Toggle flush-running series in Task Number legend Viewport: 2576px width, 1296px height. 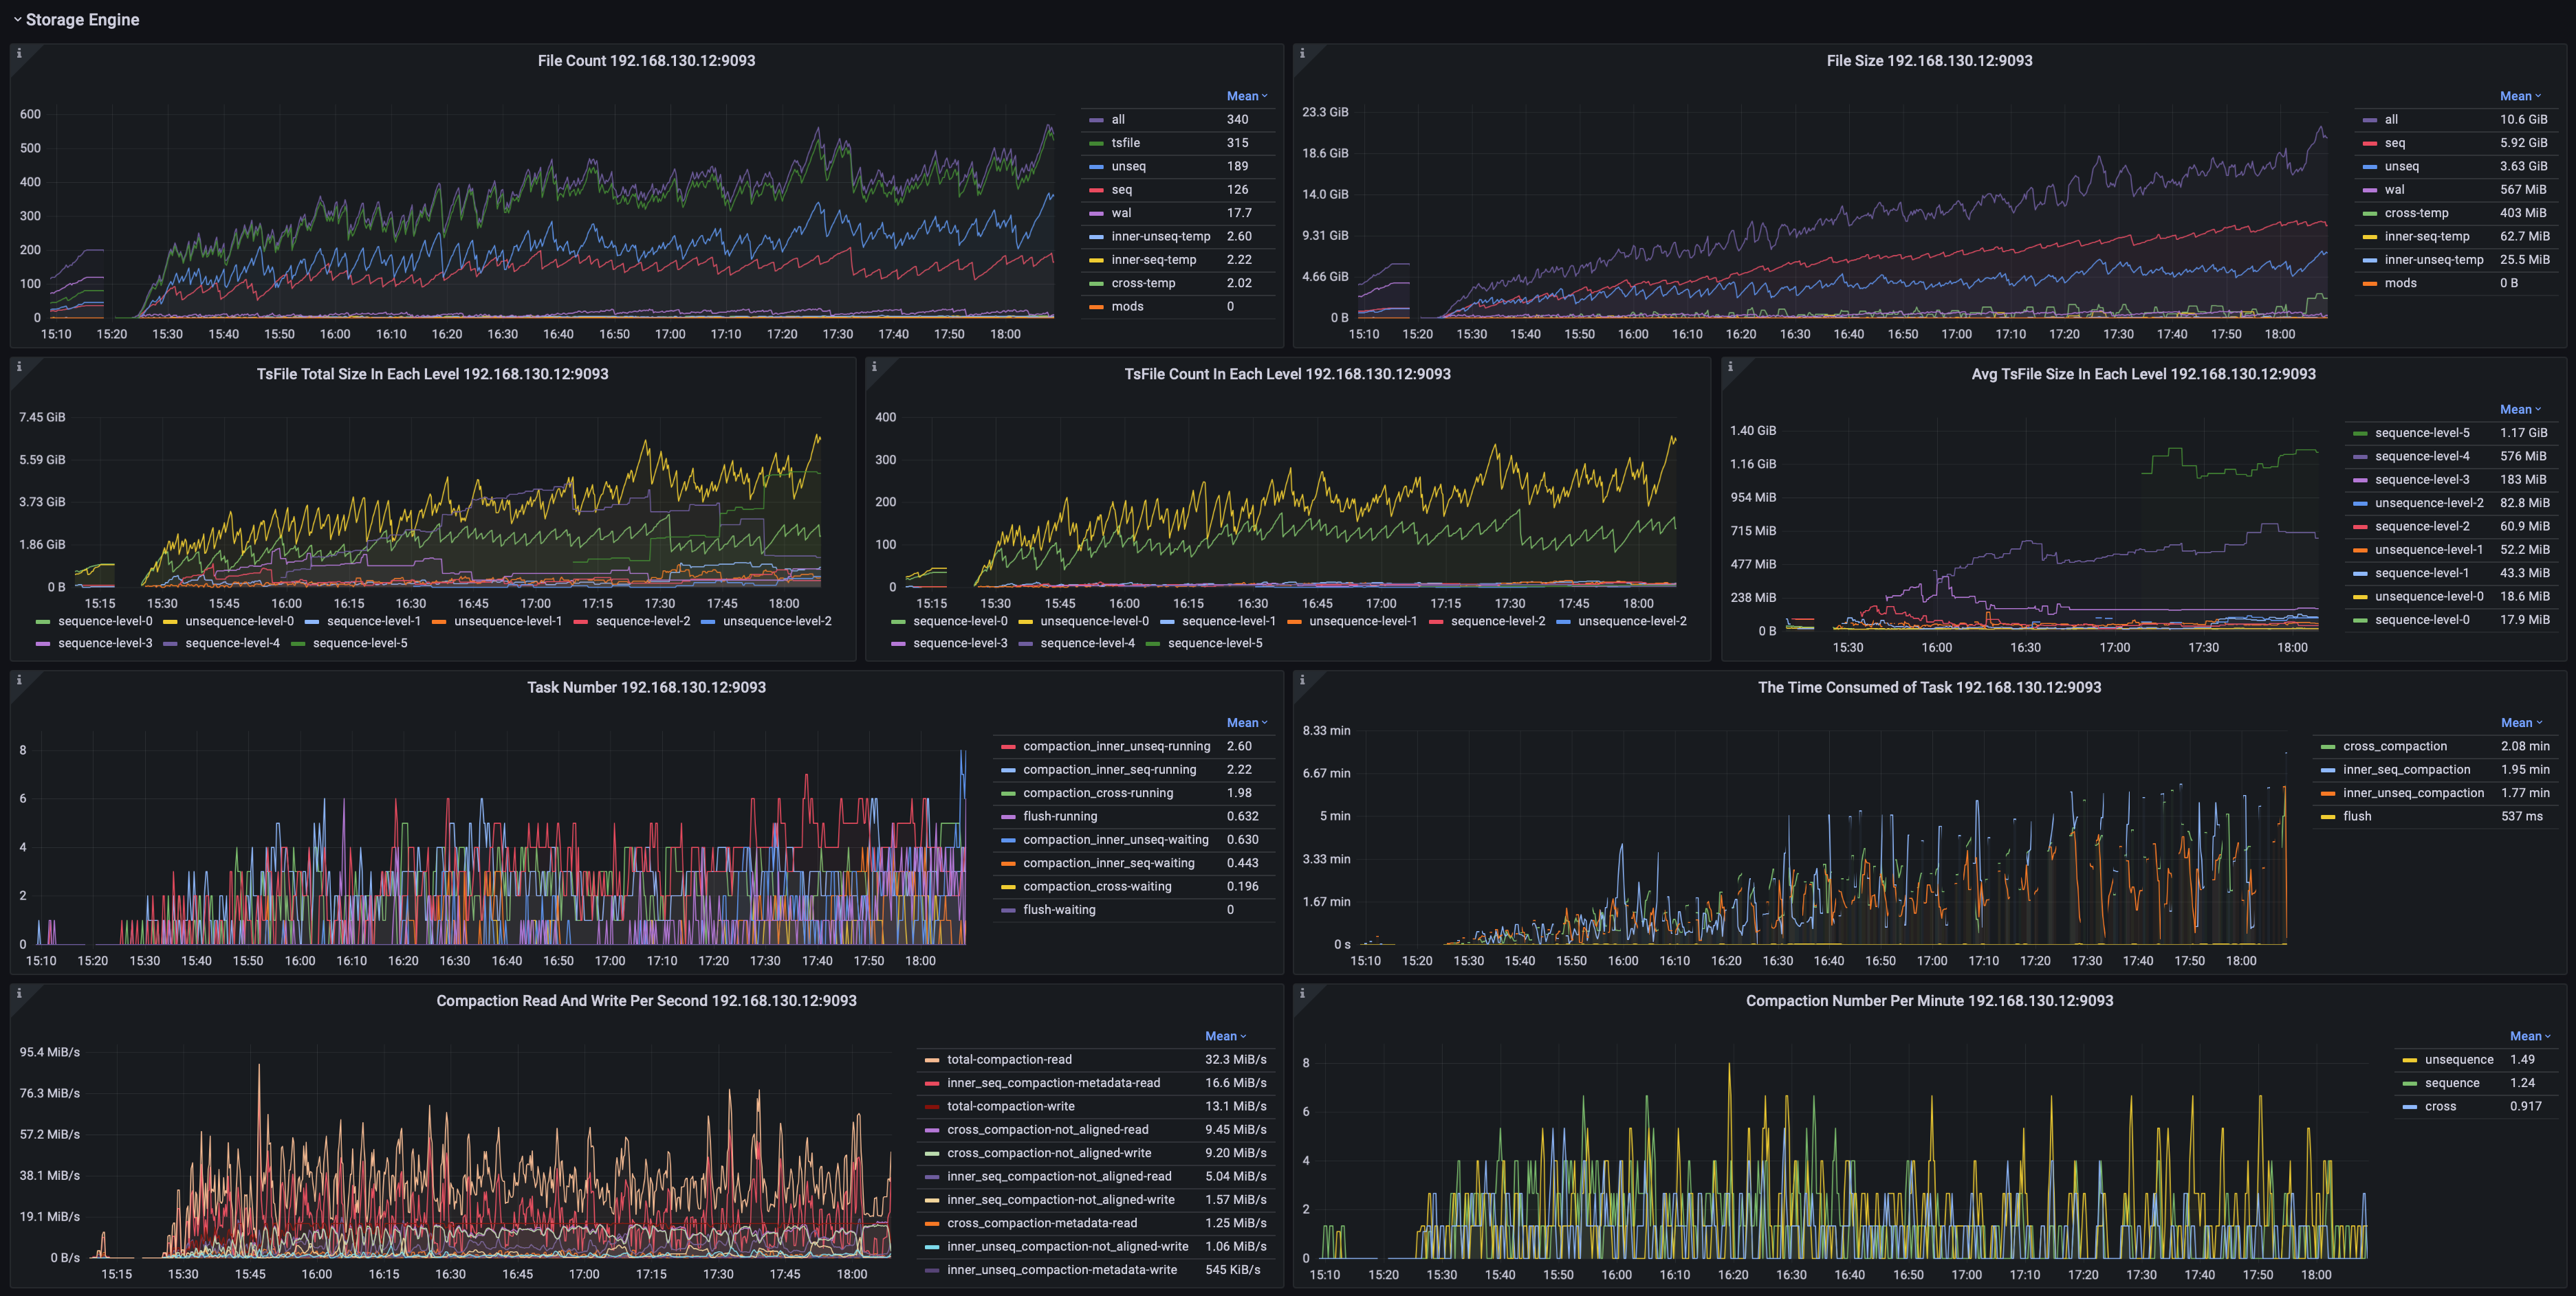pos(1059,816)
